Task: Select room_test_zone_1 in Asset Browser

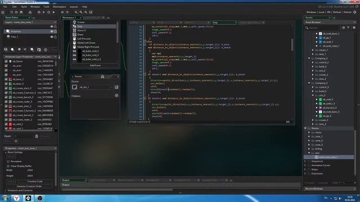Action: pyautogui.click(x=329, y=157)
